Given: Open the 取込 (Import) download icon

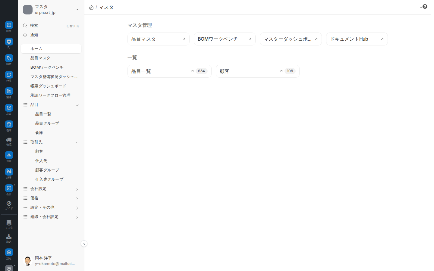Looking at the screenshot, I should click(9, 237).
